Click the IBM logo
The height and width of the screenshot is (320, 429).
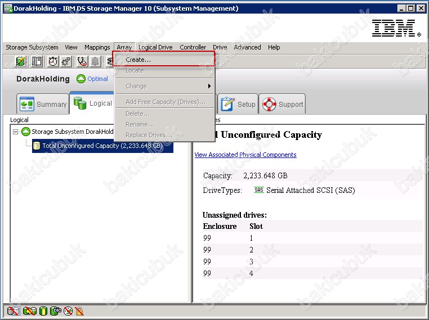click(x=396, y=28)
